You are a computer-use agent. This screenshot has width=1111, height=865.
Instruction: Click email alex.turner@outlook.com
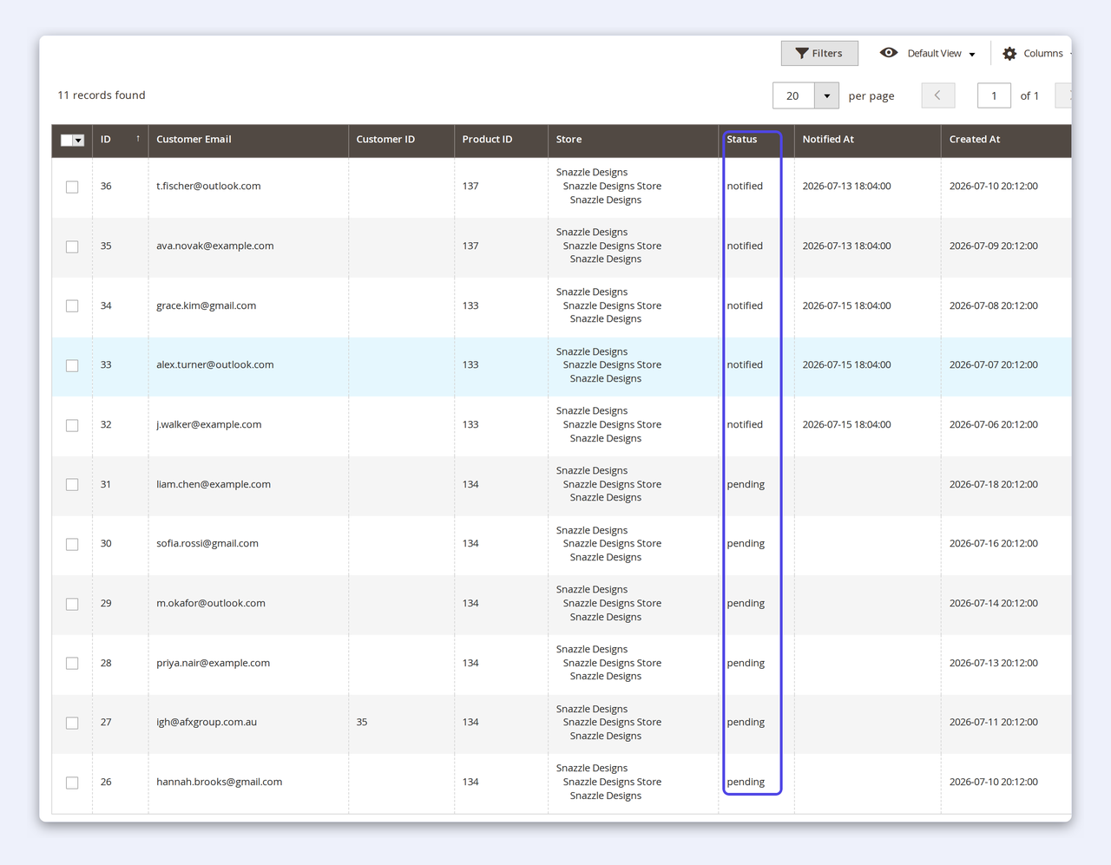[215, 365]
